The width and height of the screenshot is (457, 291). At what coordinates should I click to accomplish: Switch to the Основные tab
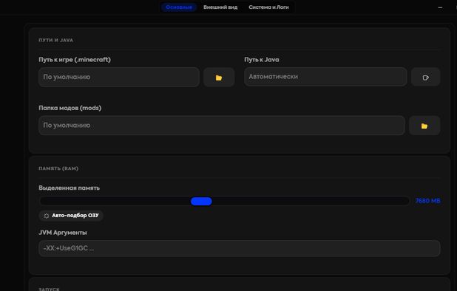click(x=179, y=7)
